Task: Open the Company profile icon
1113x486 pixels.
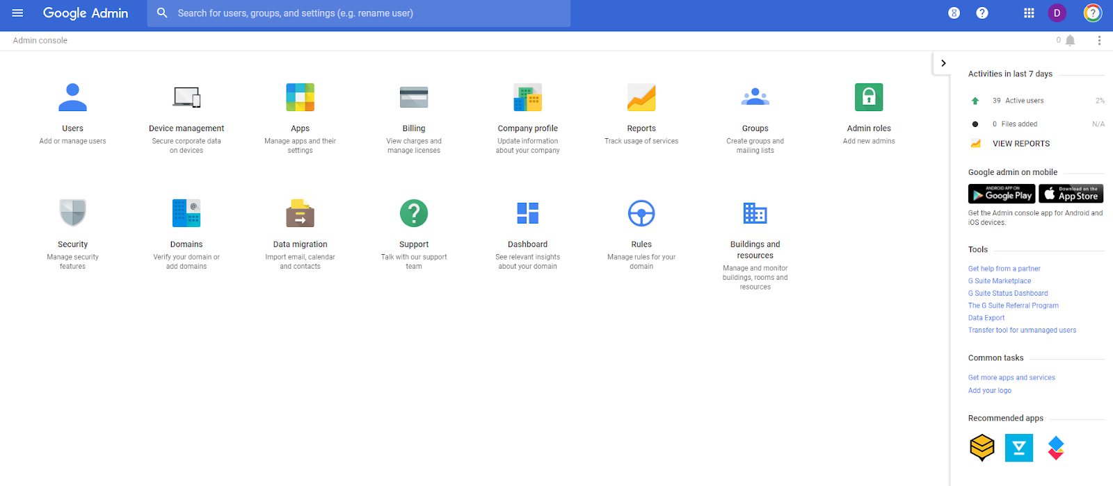Action: click(x=528, y=97)
